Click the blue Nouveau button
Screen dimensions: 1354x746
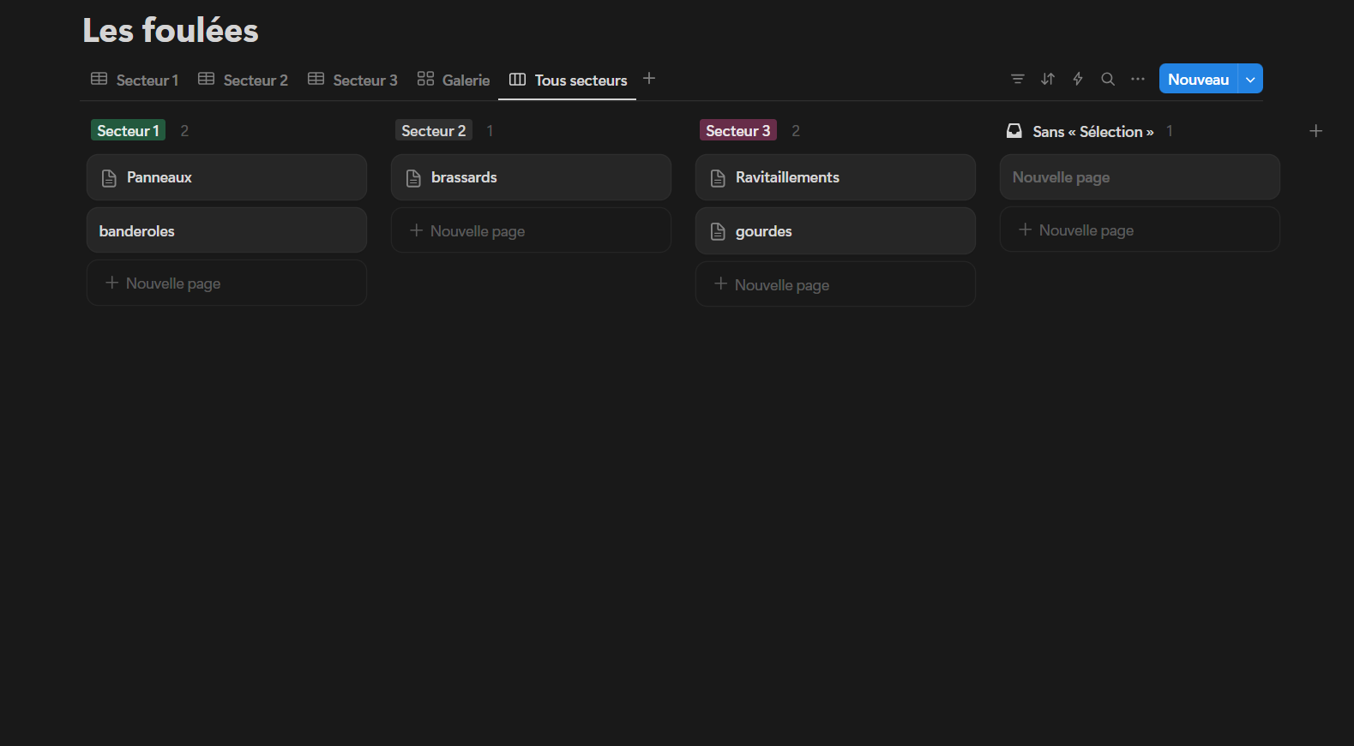(1198, 79)
